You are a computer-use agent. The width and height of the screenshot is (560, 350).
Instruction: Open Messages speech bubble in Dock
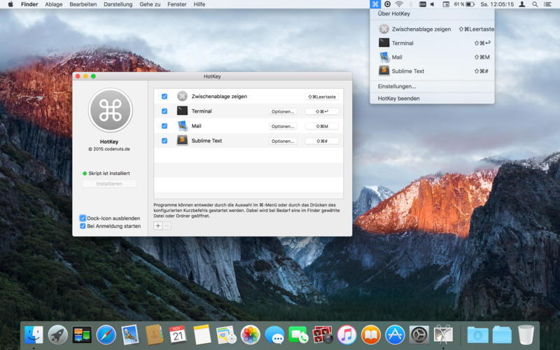(x=274, y=335)
